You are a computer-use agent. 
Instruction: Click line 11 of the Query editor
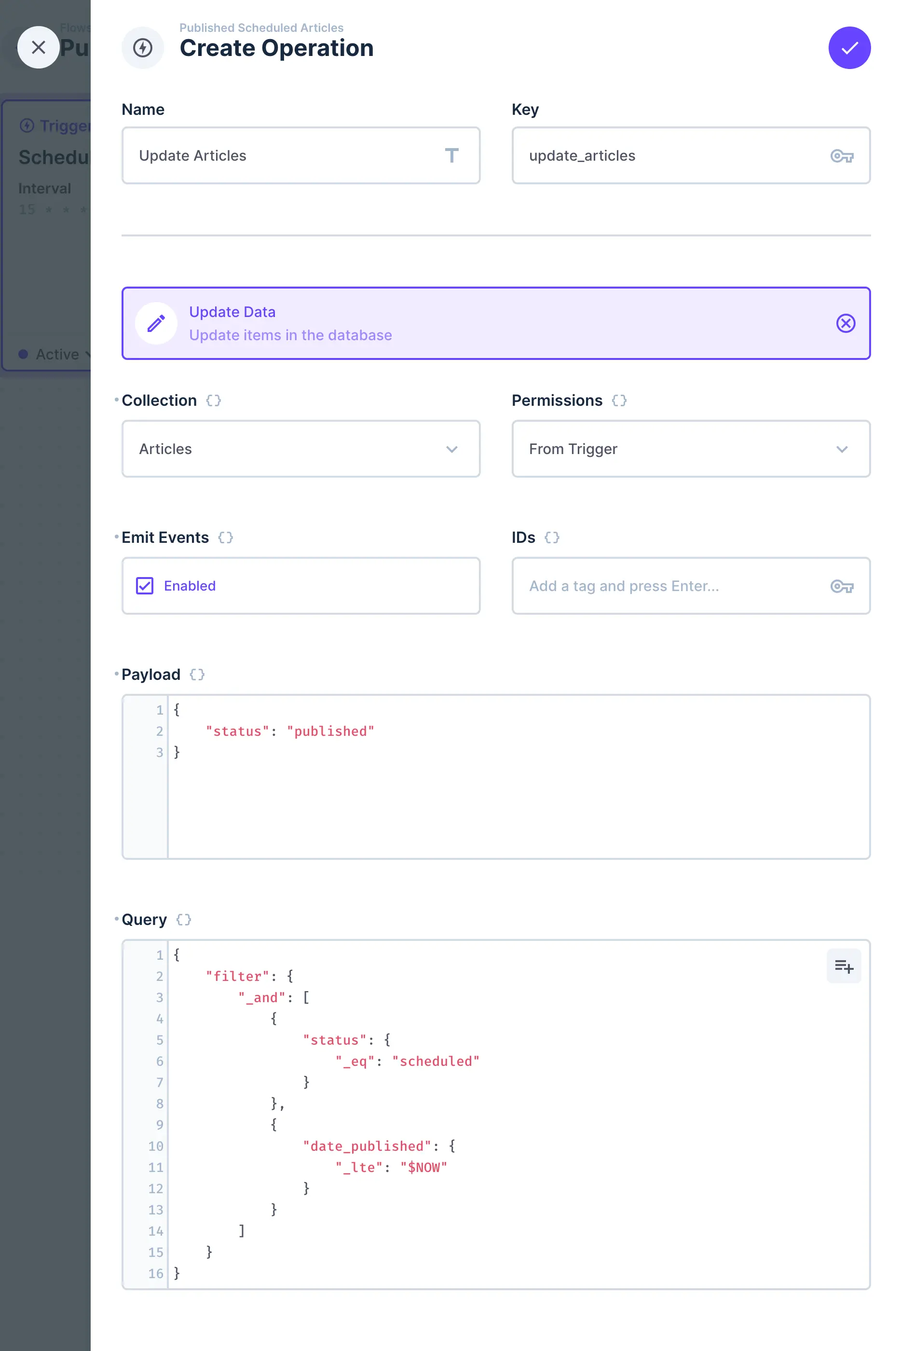[390, 1167]
